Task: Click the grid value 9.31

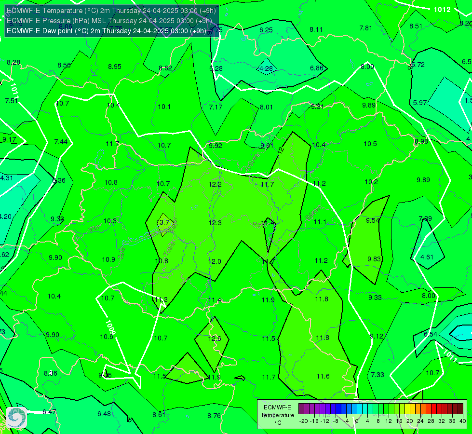Action: [x=317, y=106]
